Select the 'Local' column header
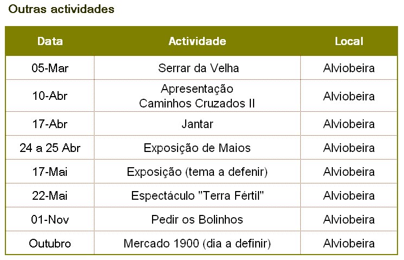 pyautogui.click(x=349, y=41)
